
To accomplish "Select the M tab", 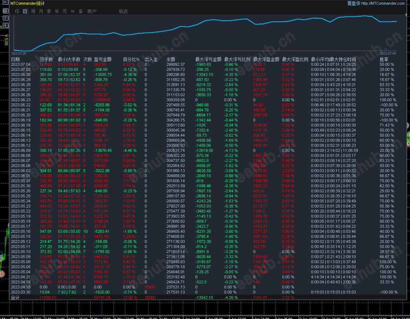I will click(x=73, y=11).
